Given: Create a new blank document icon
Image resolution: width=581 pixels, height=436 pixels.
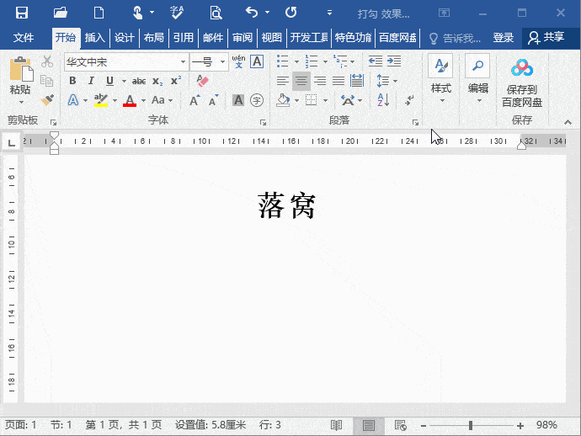Looking at the screenshot, I should tap(99, 13).
